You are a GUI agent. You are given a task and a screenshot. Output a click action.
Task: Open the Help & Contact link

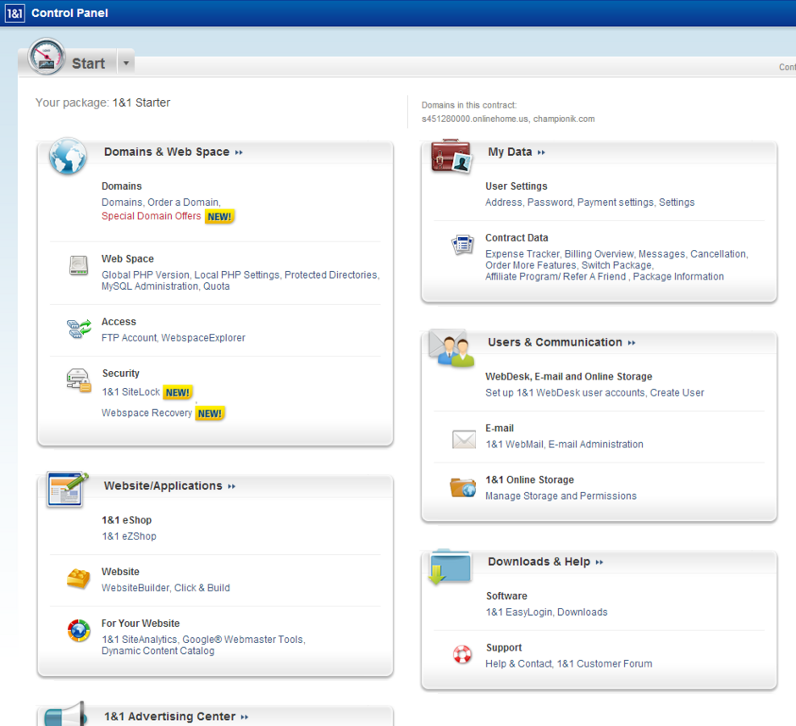(x=518, y=663)
